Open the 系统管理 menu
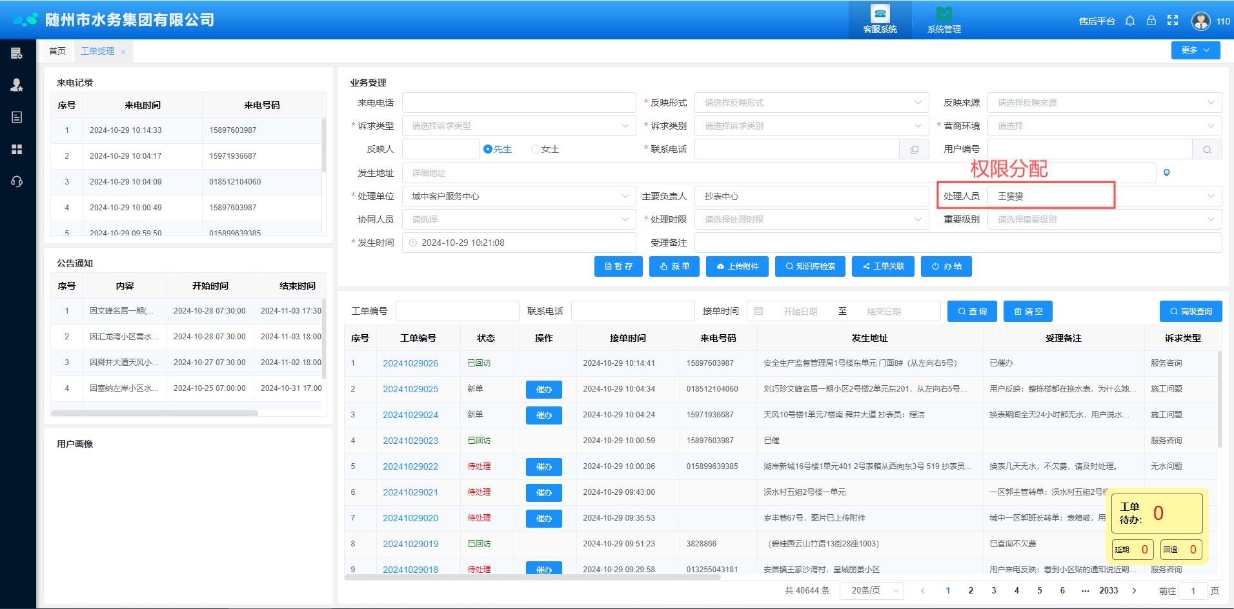 944,19
